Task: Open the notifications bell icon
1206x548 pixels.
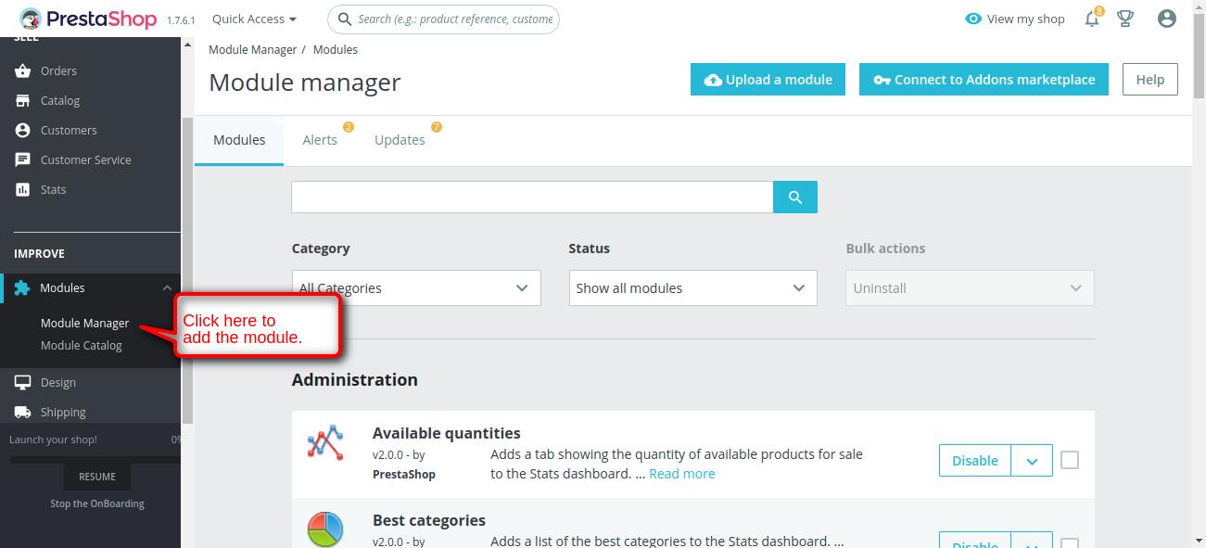Action: coord(1092,19)
